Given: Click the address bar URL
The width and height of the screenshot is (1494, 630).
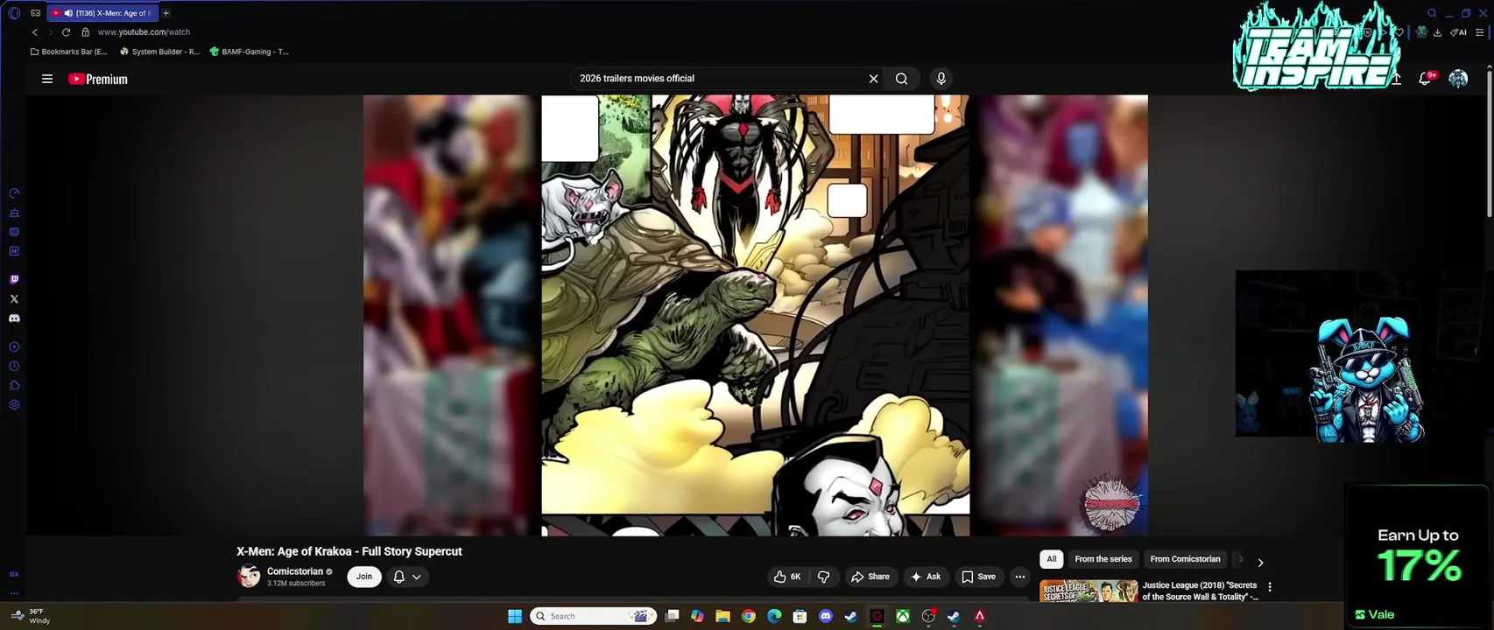Looking at the screenshot, I should pos(144,32).
